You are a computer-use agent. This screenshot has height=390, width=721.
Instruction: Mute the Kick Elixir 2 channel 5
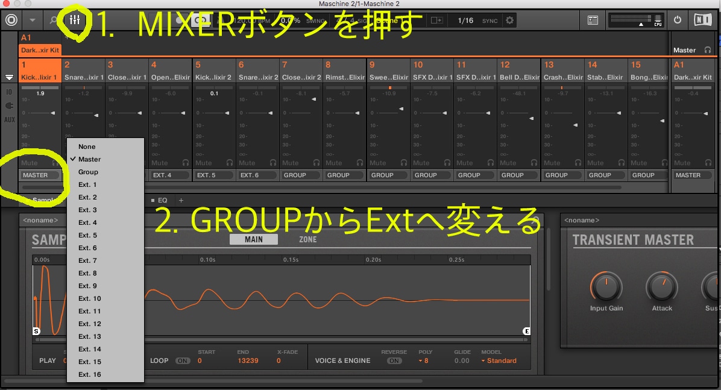point(203,163)
